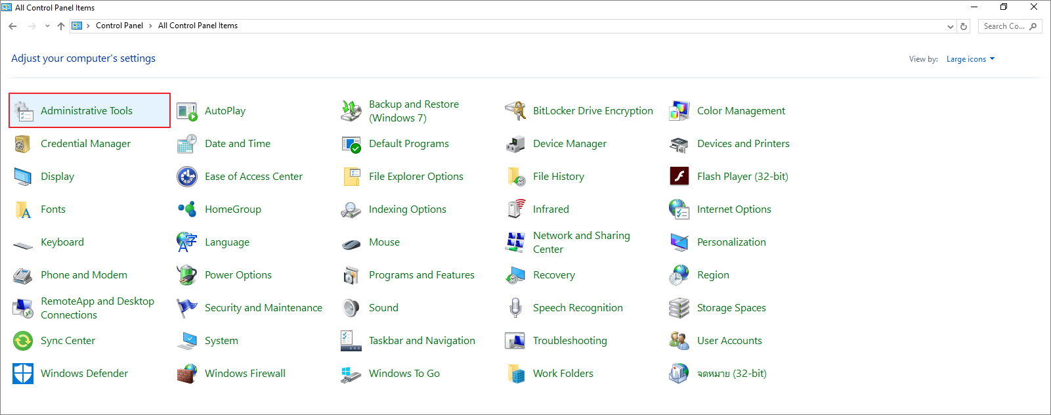The width and height of the screenshot is (1051, 415).
Task: Click the BitLocker Drive Encryption icon
Action: pyautogui.click(x=515, y=111)
